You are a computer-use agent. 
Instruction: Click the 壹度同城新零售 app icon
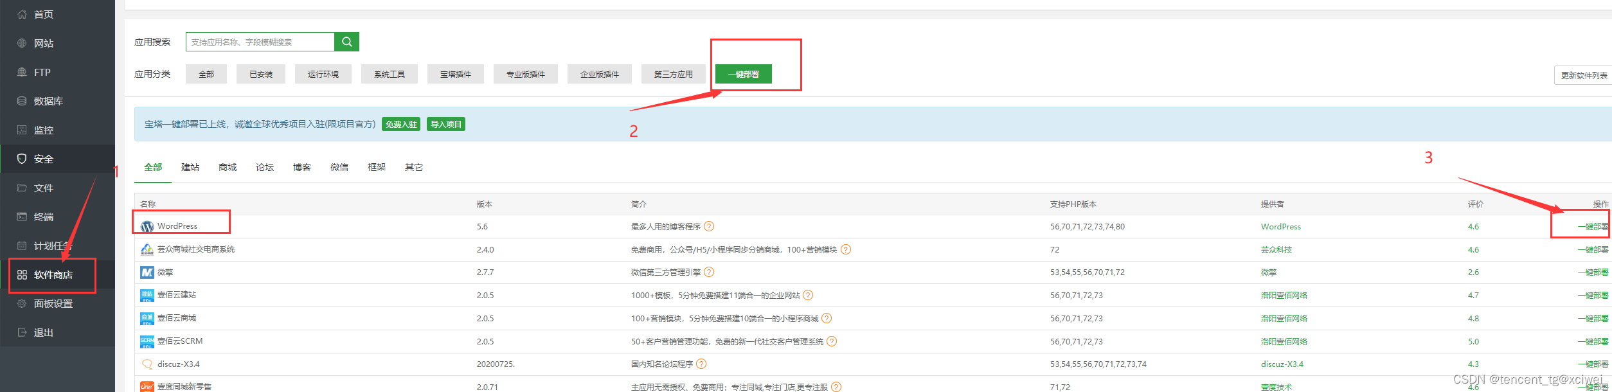click(x=147, y=387)
